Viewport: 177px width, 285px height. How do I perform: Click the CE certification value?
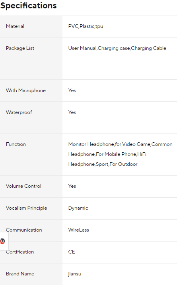[72, 252]
